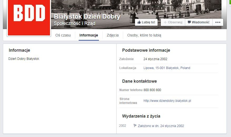Open the dziendobry.bialystok.pl website link
This screenshot has width=231, height=137.
click(x=167, y=101)
